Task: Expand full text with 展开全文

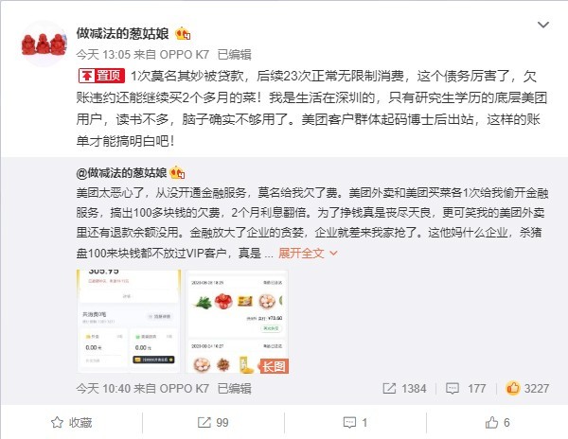Action: coord(308,253)
